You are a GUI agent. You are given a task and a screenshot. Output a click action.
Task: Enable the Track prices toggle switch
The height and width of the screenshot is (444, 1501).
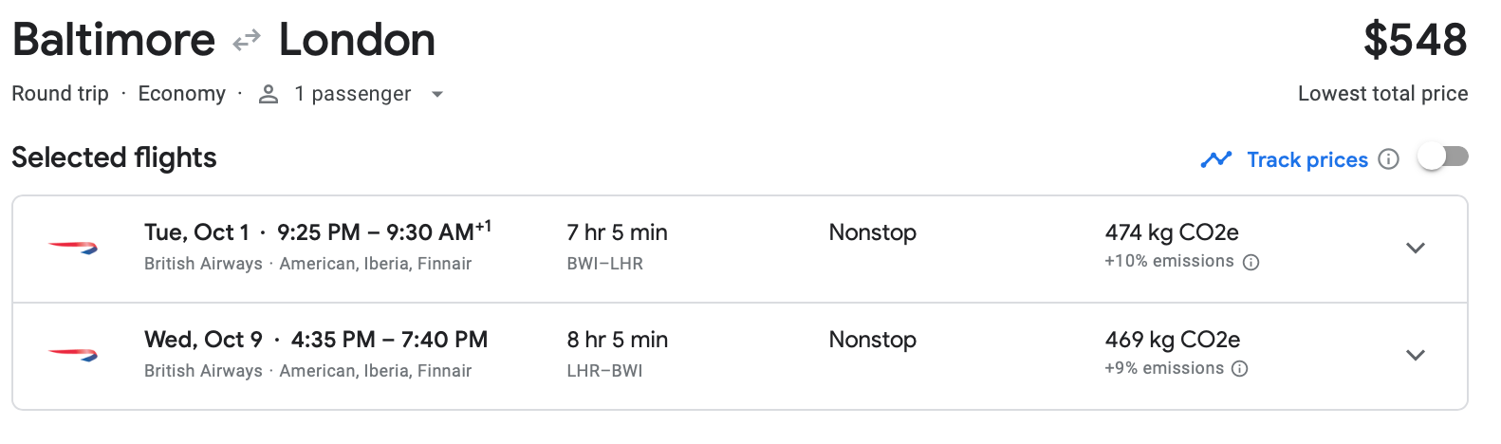tap(1442, 157)
